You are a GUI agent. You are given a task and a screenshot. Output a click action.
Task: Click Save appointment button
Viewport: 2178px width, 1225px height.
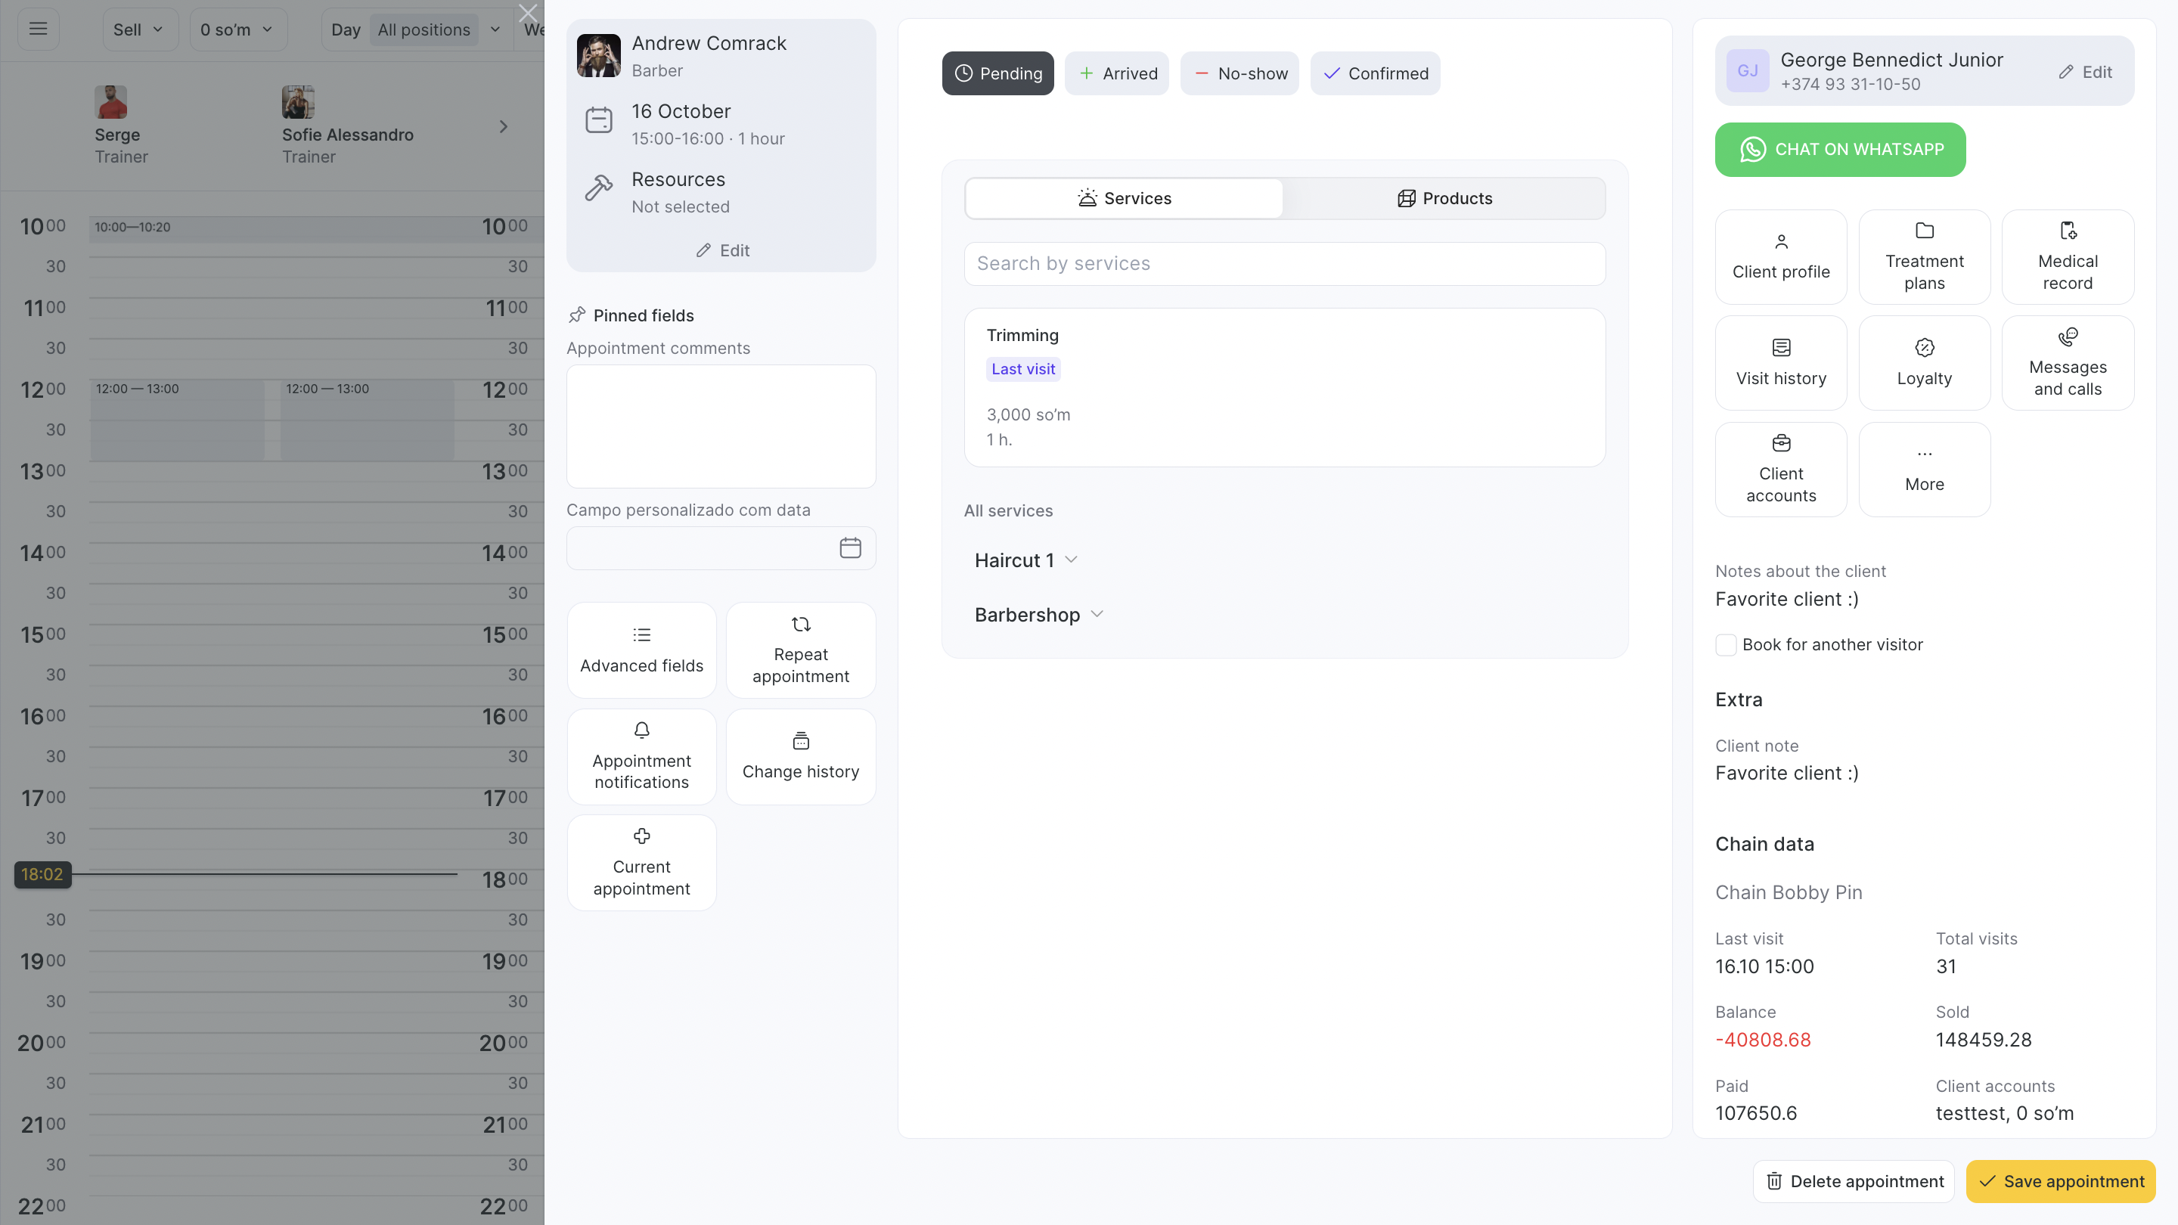2059,1181
